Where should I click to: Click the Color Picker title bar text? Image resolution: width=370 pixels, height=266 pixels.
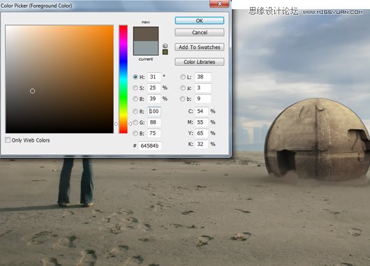(x=36, y=6)
